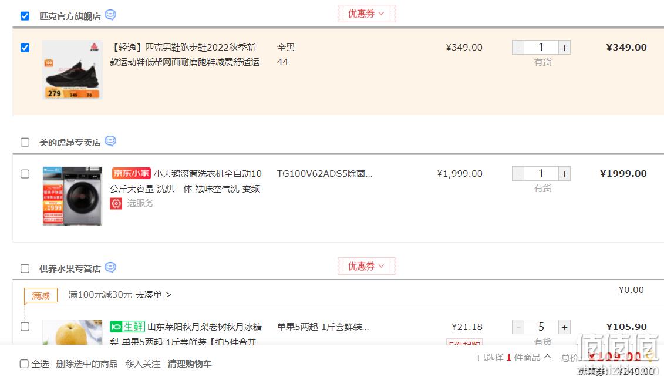This screenshot has width=664, height=380.
Task: Open 山东莱阳秋月梨 product title
Action: 186,334
